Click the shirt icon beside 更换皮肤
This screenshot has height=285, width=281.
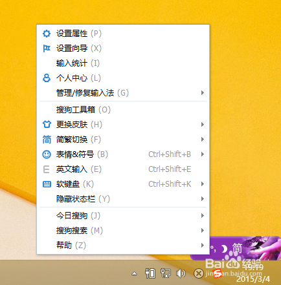pyautogui.click(x=47, y=125)
